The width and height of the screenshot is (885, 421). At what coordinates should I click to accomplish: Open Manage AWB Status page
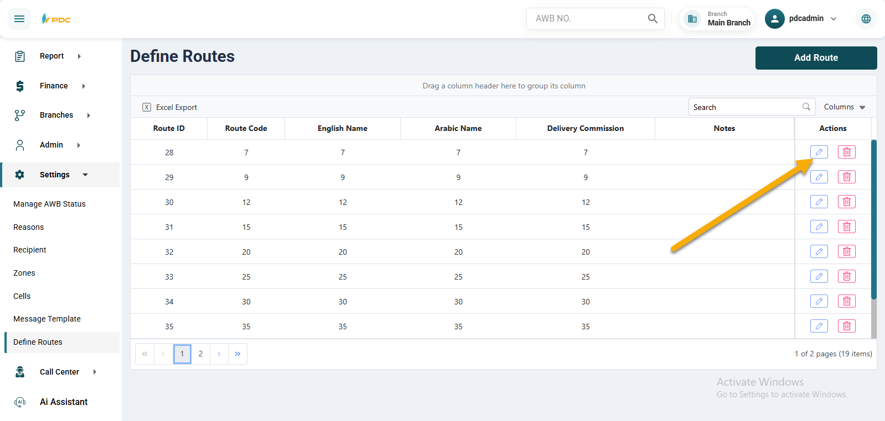click(x=49, y=204)
